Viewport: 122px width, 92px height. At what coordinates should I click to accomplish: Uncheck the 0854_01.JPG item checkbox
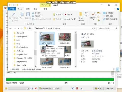pyautogui.click(x=41, y=33)
